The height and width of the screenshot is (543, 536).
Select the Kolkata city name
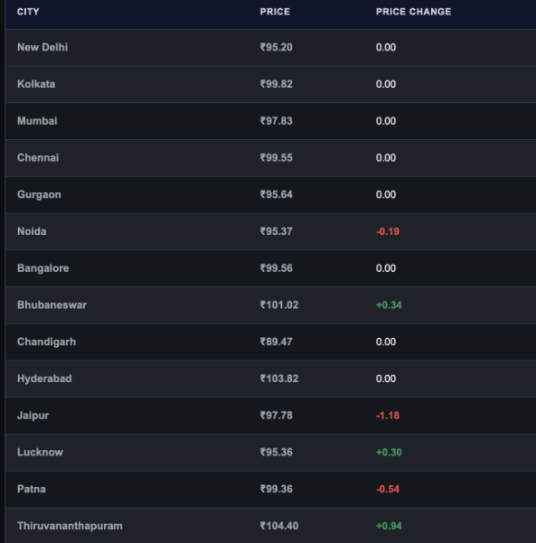[36, 84]
